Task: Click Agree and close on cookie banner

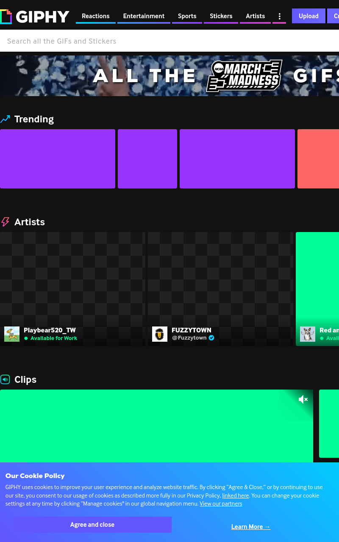Action: coord(92,525)
